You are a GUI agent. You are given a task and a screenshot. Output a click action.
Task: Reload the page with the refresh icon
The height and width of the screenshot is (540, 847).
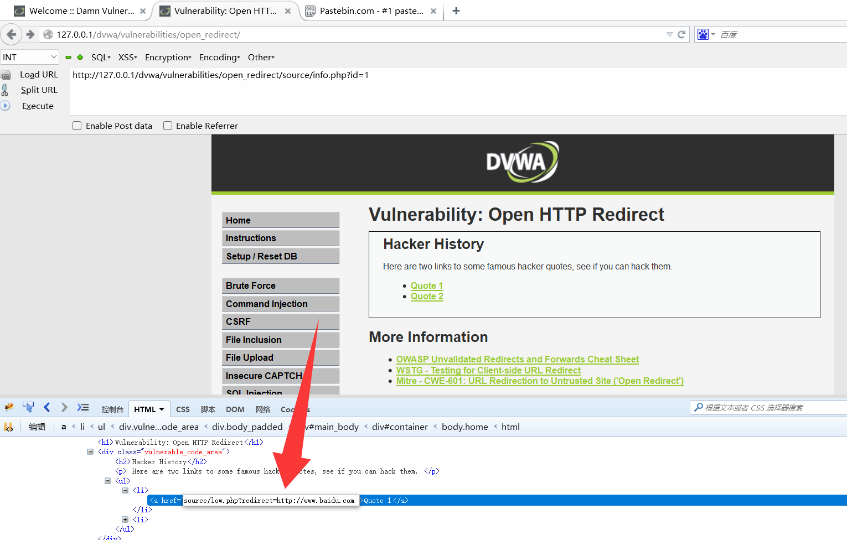tap(681, 34)
